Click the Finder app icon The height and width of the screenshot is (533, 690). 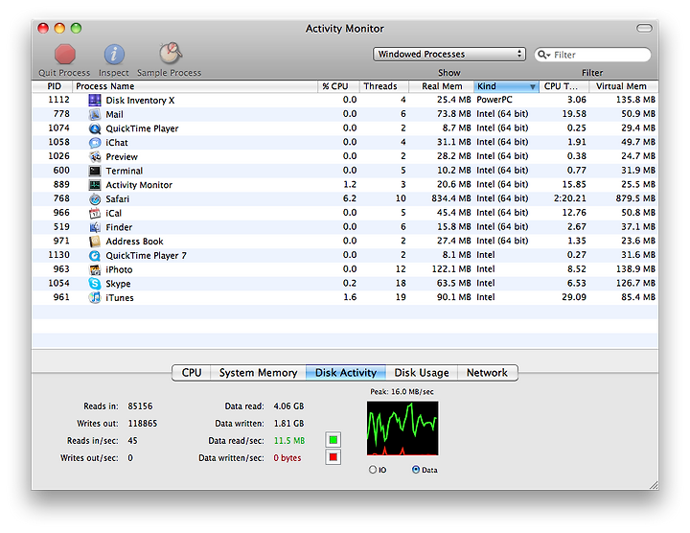pyautogui.click(x=95, y=227)
